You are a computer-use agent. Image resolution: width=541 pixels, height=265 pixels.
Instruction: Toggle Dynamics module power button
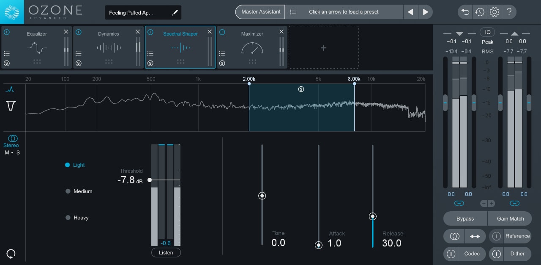79,32
